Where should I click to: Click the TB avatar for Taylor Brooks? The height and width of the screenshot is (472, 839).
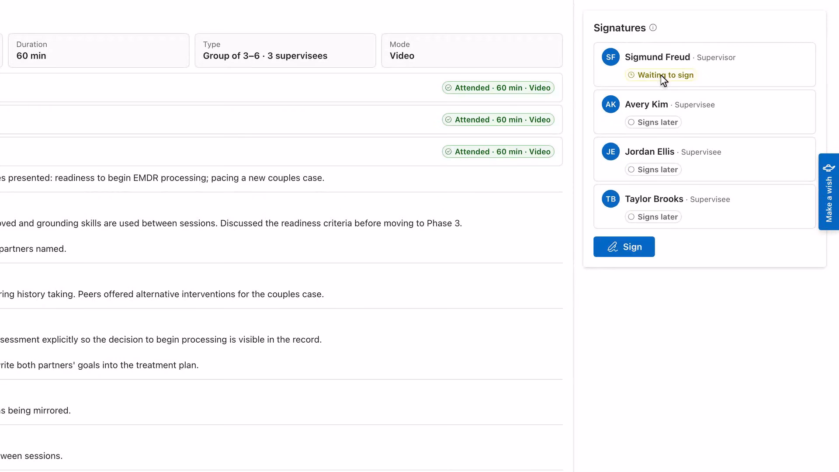click(610, 199)
